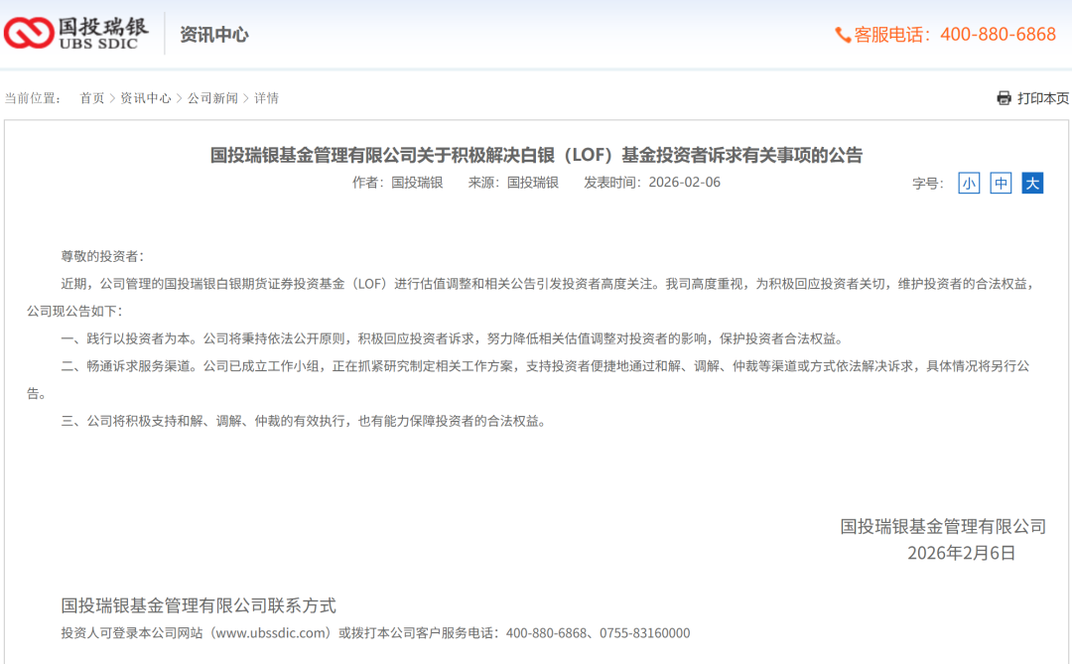The width and height of the screenshot is (1072, 664).
Task: Click the 国投瑞银基金管理有限公司联系方式 heading
Action: [199, 605]
